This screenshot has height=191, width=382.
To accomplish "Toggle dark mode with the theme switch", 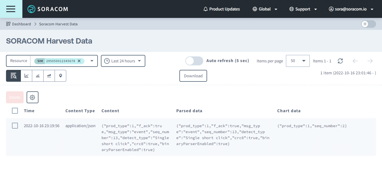I will coord(368,24).
